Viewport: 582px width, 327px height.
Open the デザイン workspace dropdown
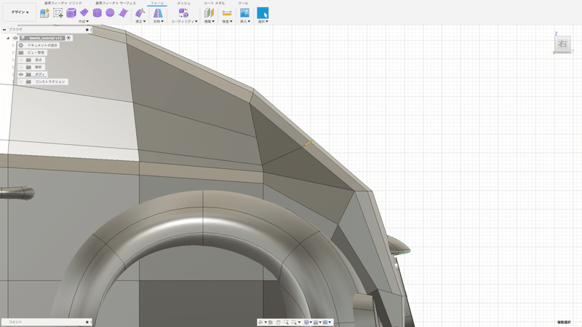click(19, 12)
